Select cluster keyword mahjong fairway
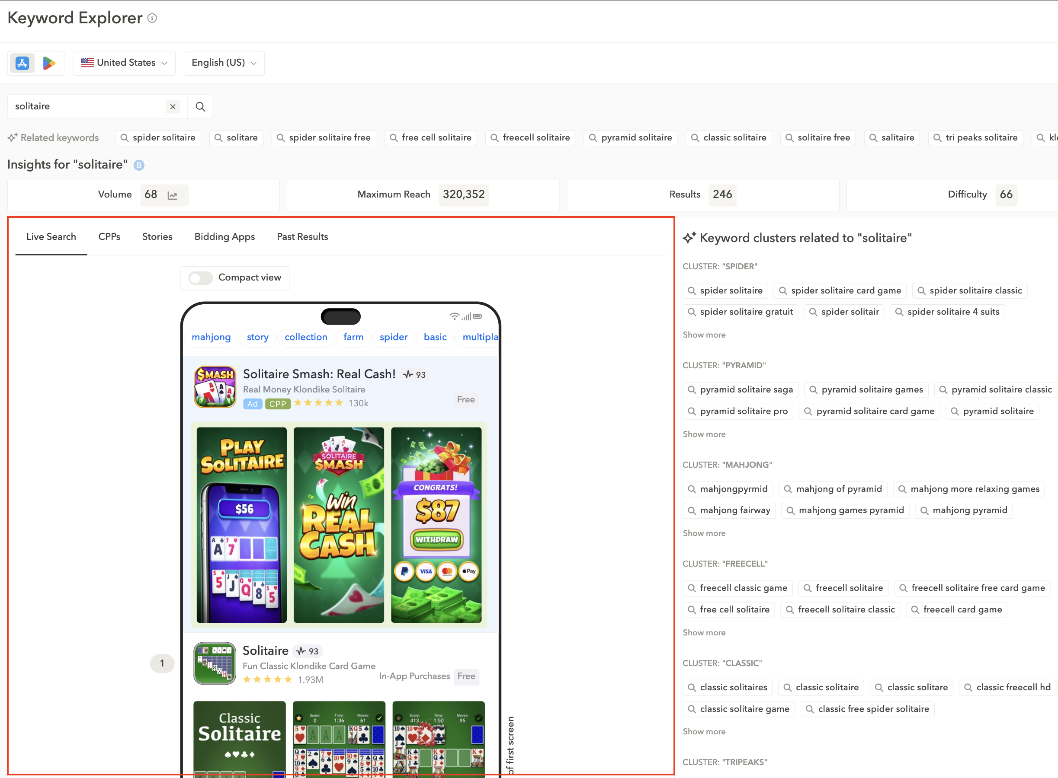1058x778 pixels. [730, 510]
